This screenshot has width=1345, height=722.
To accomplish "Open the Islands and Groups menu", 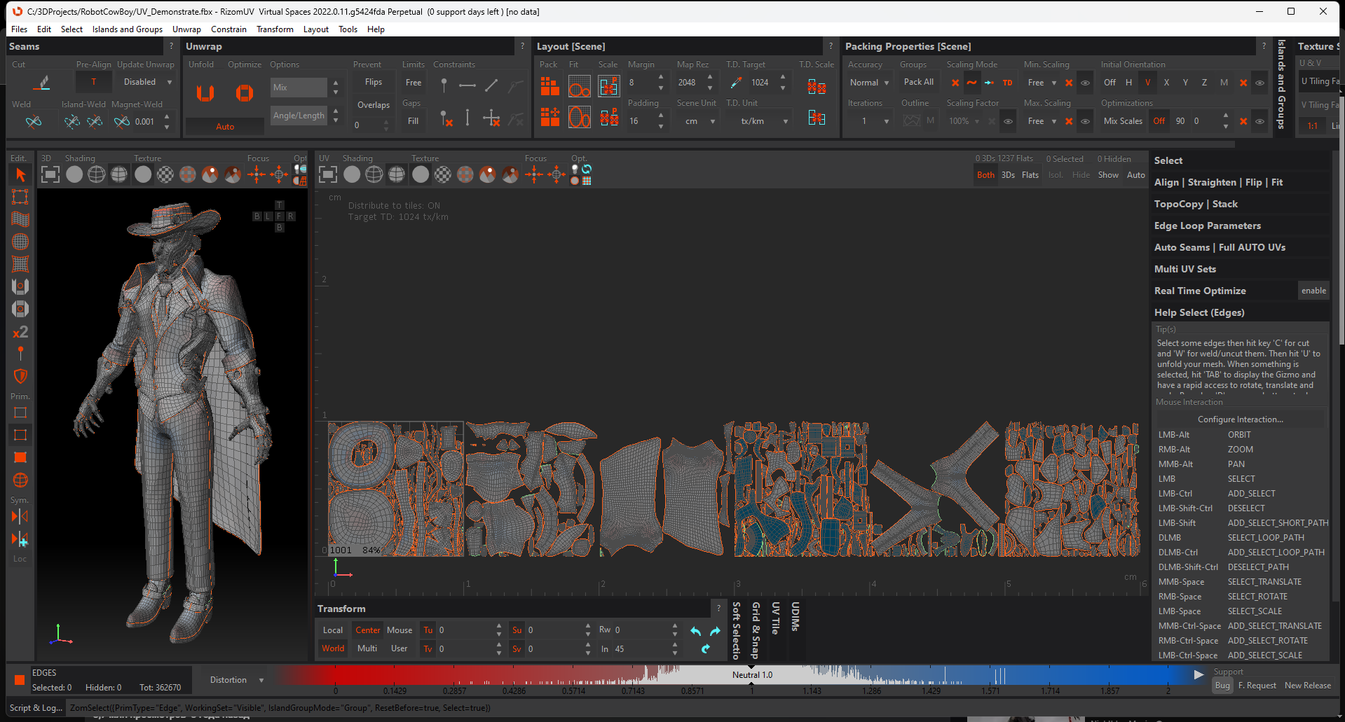I will 127,29.
